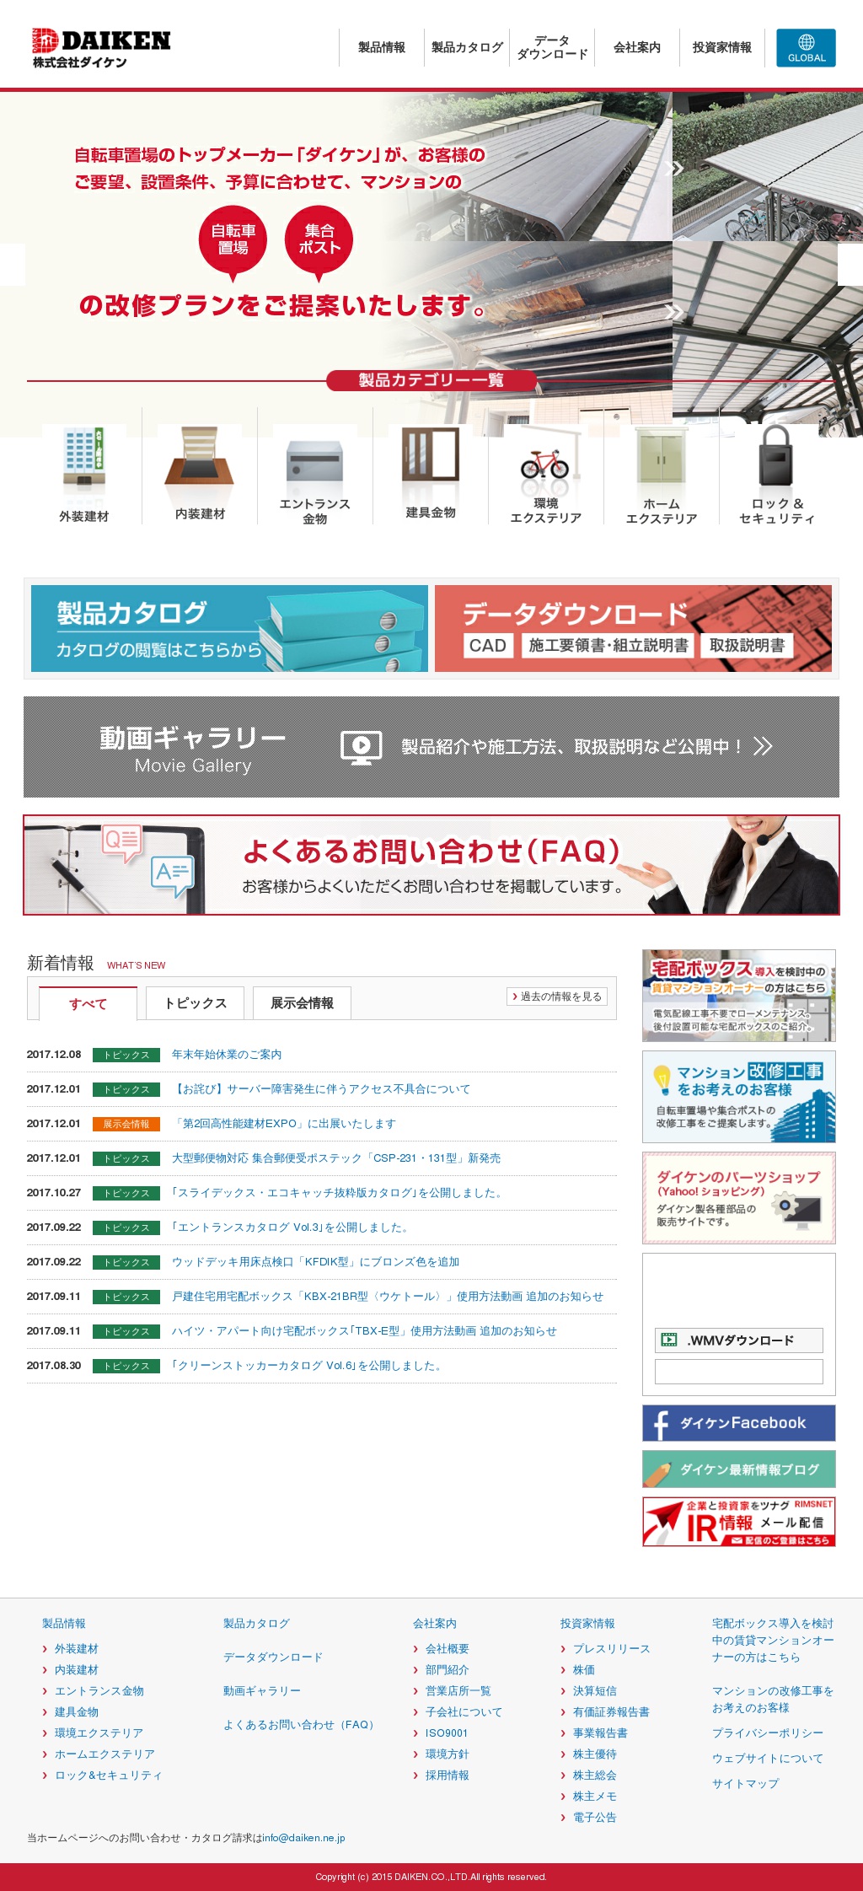Open footer link 会社概要
Viewport: 863px width, 1891px height.
point(448,1649)
